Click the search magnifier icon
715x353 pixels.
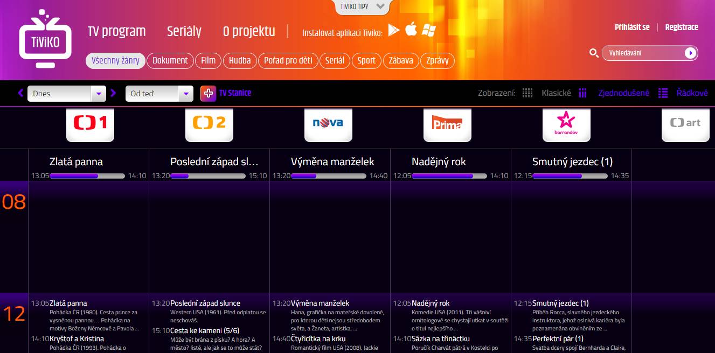(594, 53)
